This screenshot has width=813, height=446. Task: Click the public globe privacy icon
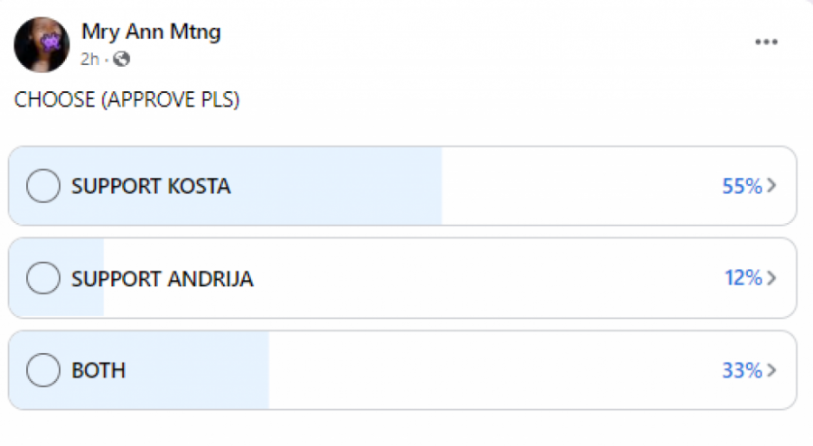pos(122,60)
